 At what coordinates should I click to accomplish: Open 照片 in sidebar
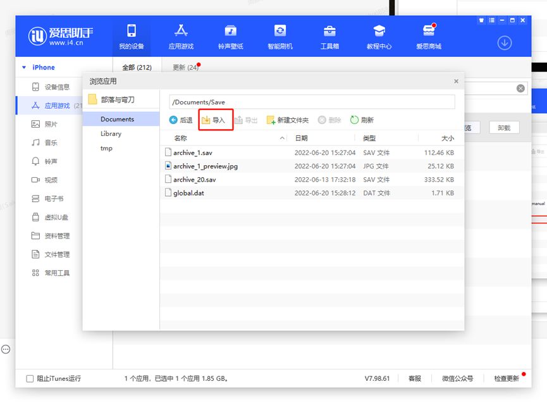[x=44, y=124]
